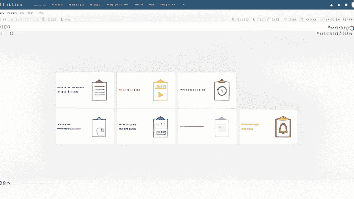Select the clipboard icon with orange bell
Screen dimensions: 354x199
point(283,127)
